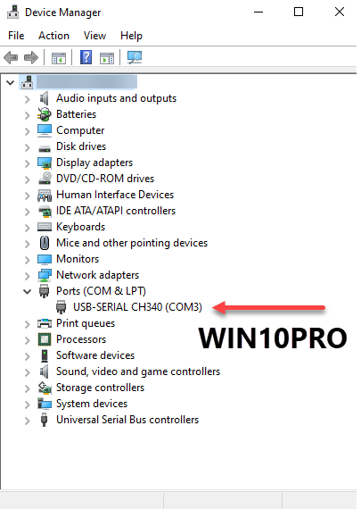Click the Monitors category icon
Viewport: 361px width, 509px height.
click(x=45, y=259)
